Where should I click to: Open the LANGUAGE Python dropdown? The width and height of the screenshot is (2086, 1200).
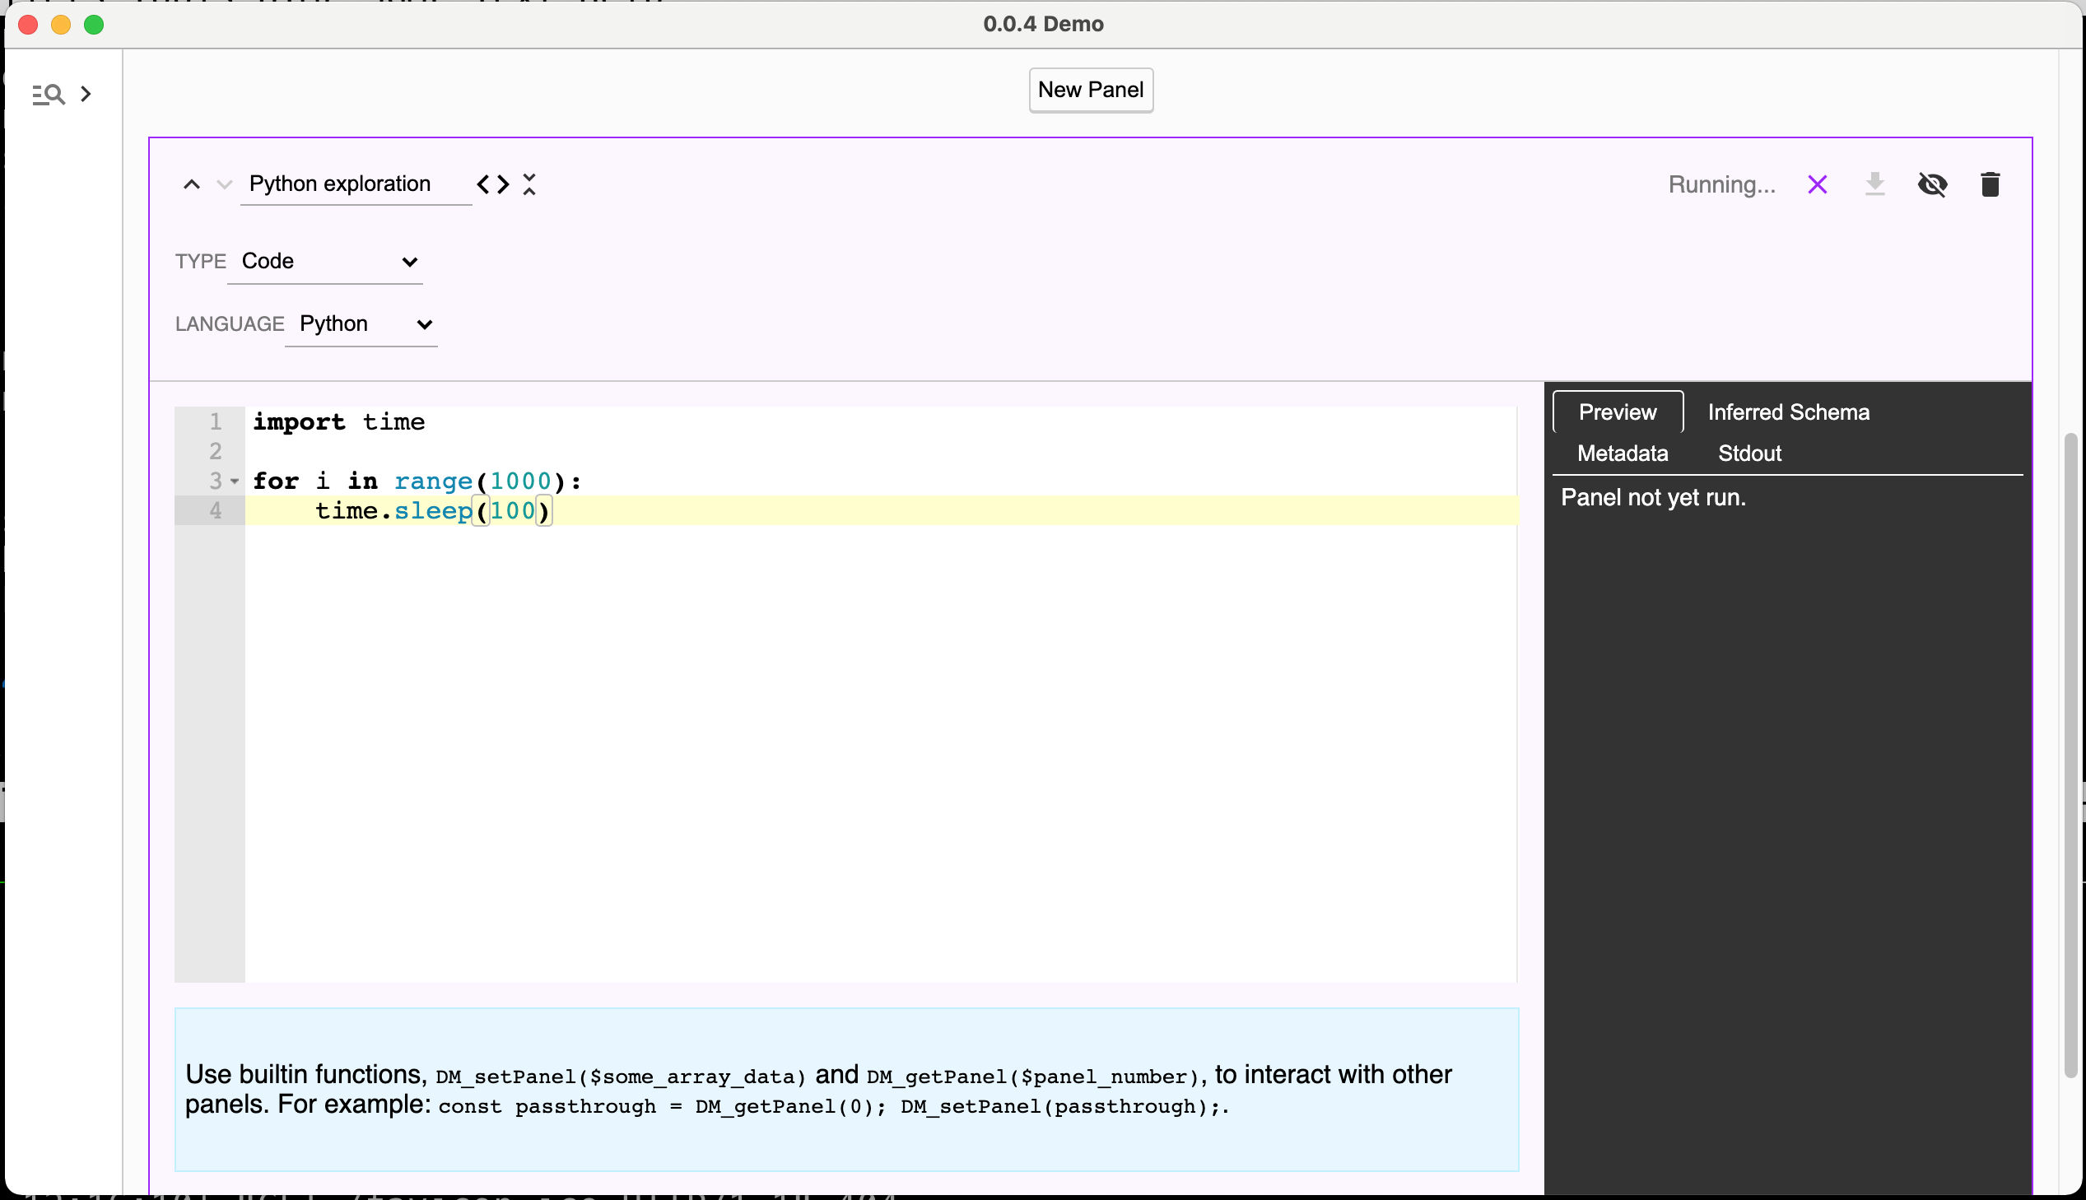click(x=361, y=324)
